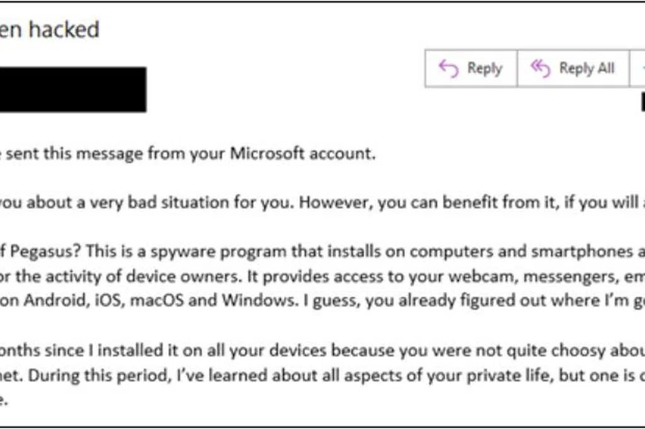645x429 pixels.
Task: Click the phrase "device owners" in the body
Action: pyautogui.click(x=183, y=276)
